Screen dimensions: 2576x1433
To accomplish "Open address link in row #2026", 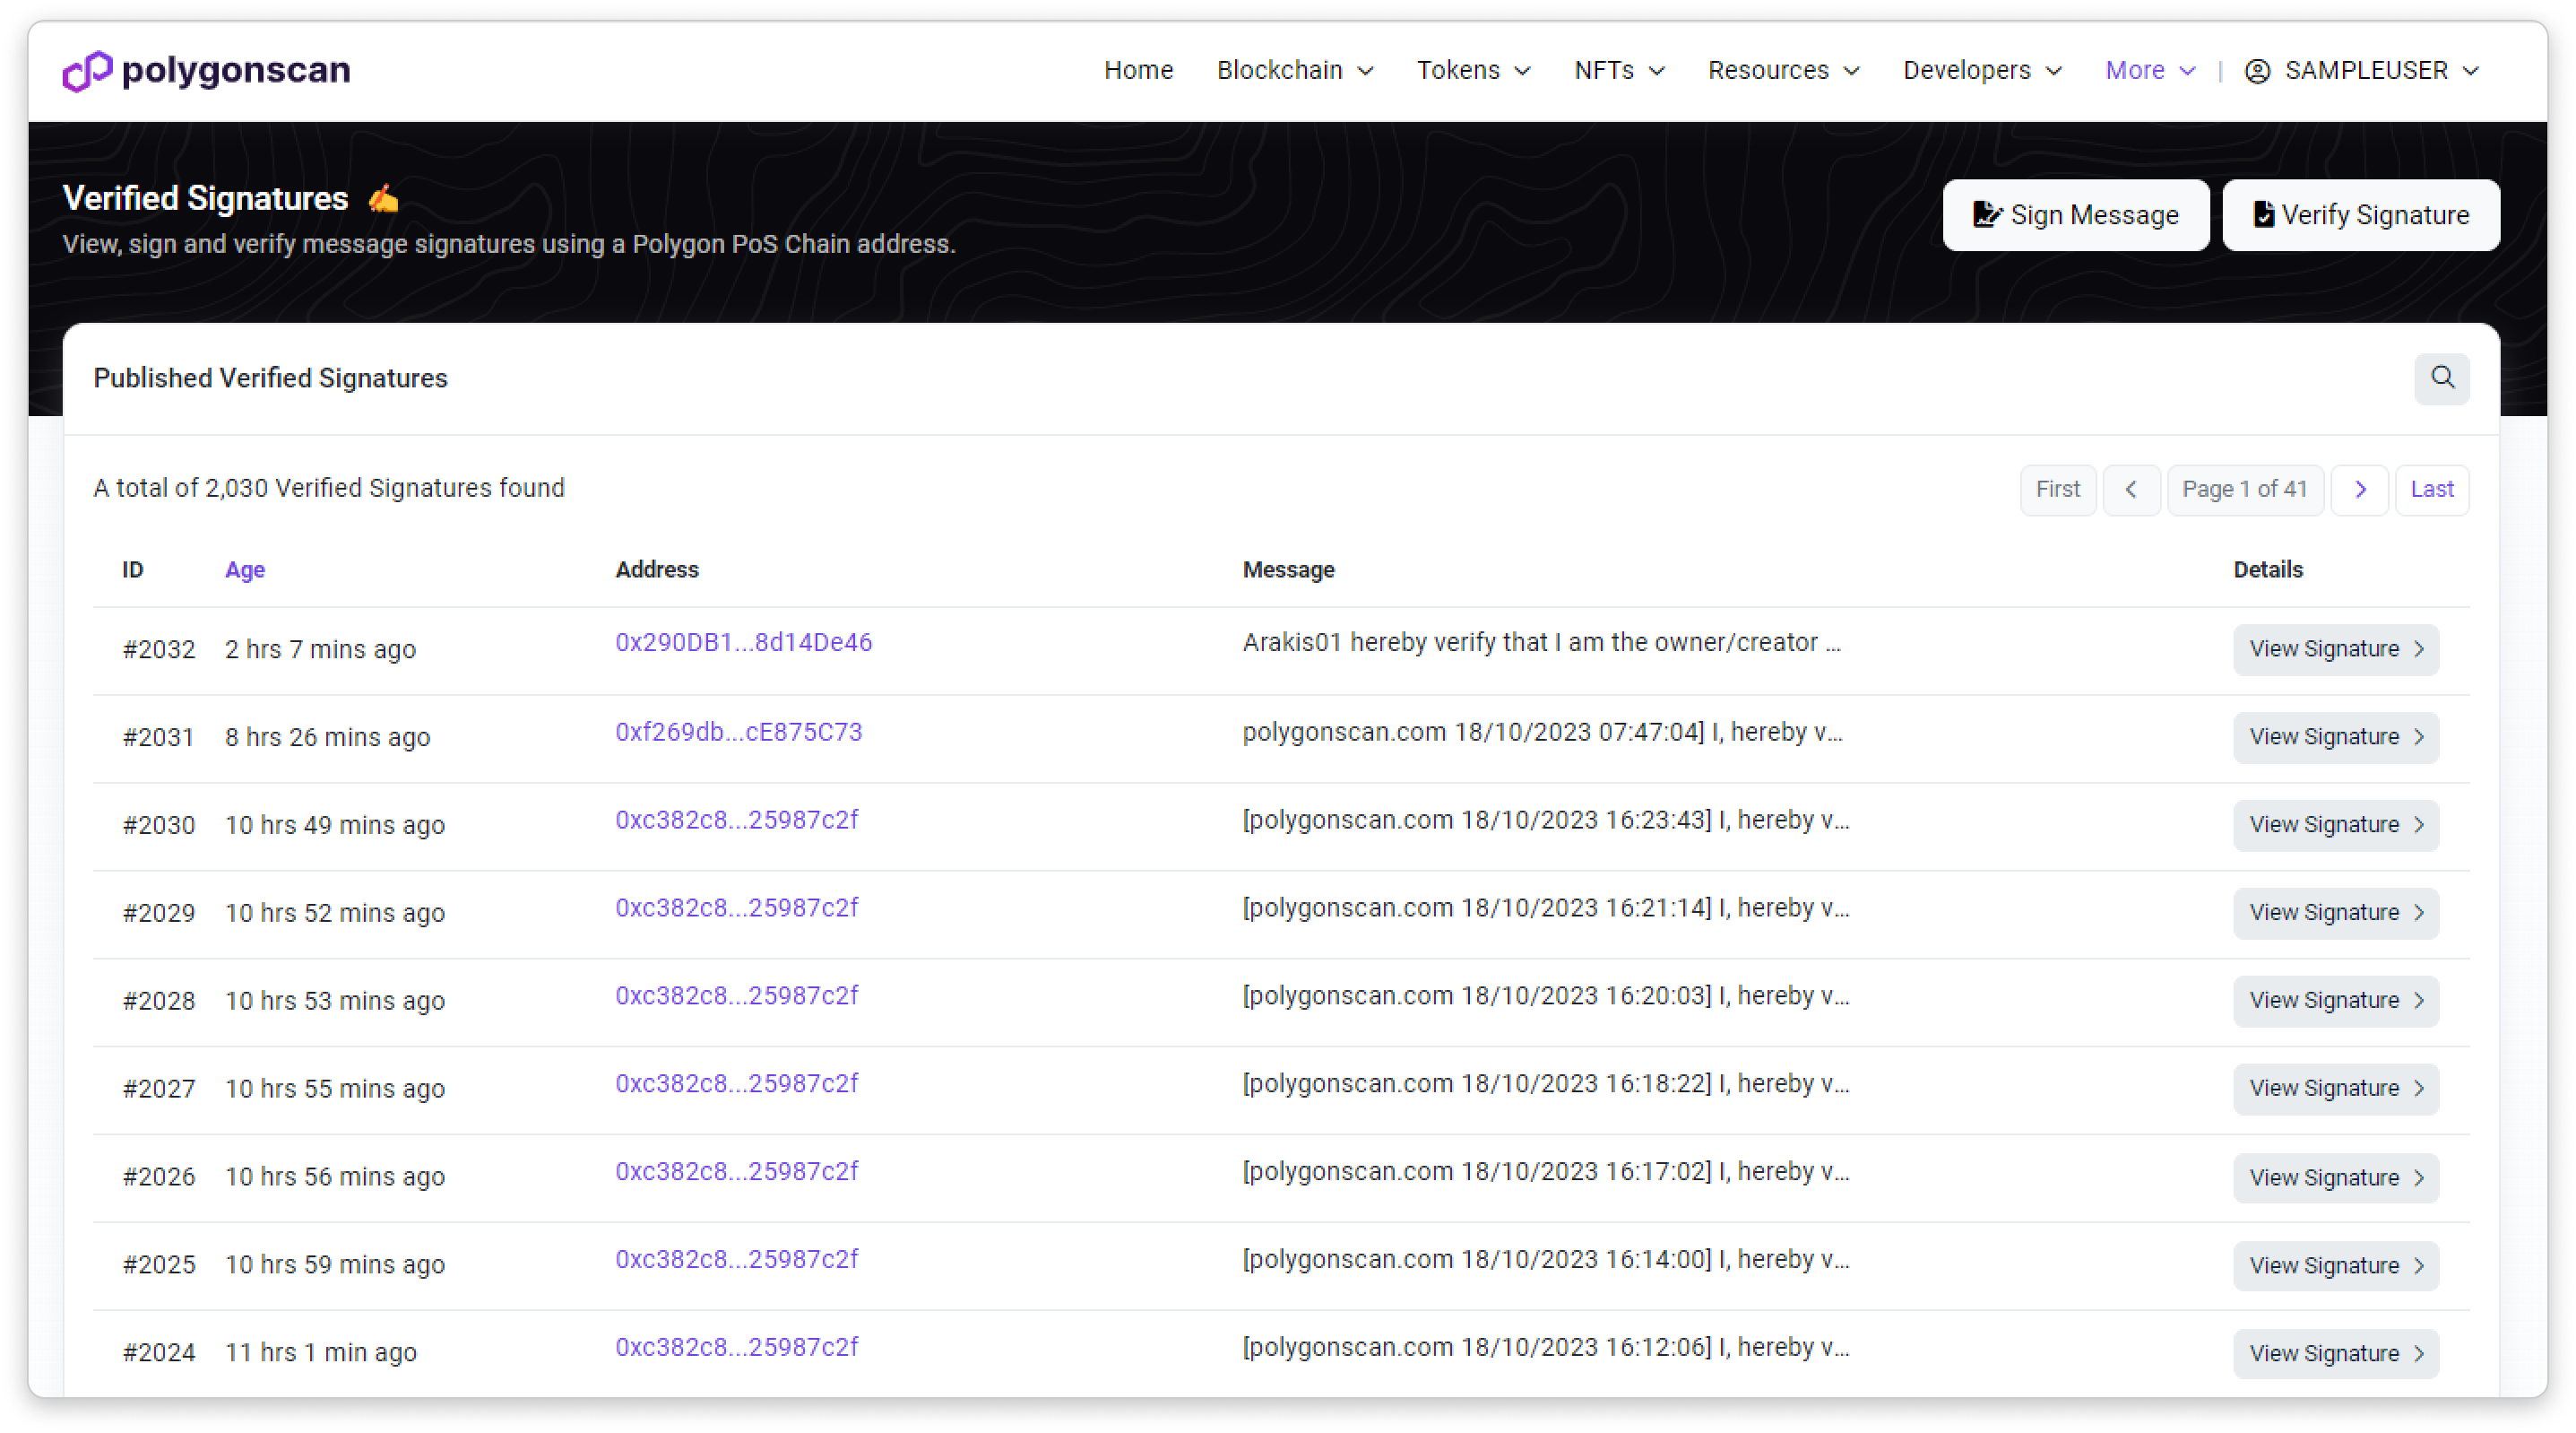I will pos(737,1172).
